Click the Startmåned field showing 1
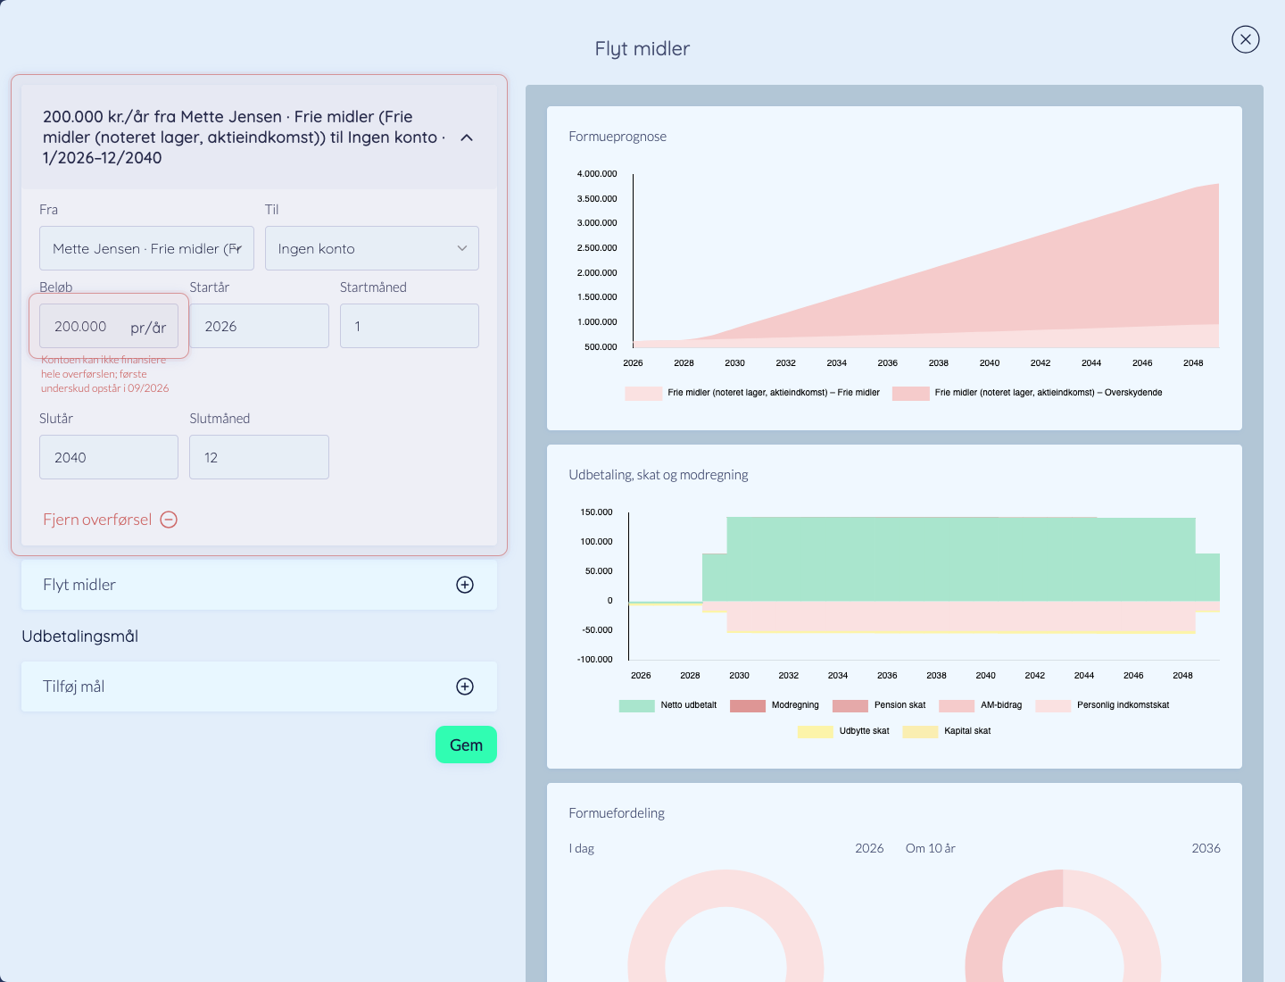1285x982 pixels. [x=409, y=326]
